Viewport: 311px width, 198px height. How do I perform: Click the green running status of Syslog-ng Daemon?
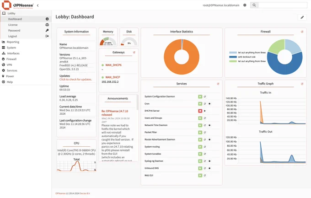(200, 161)
